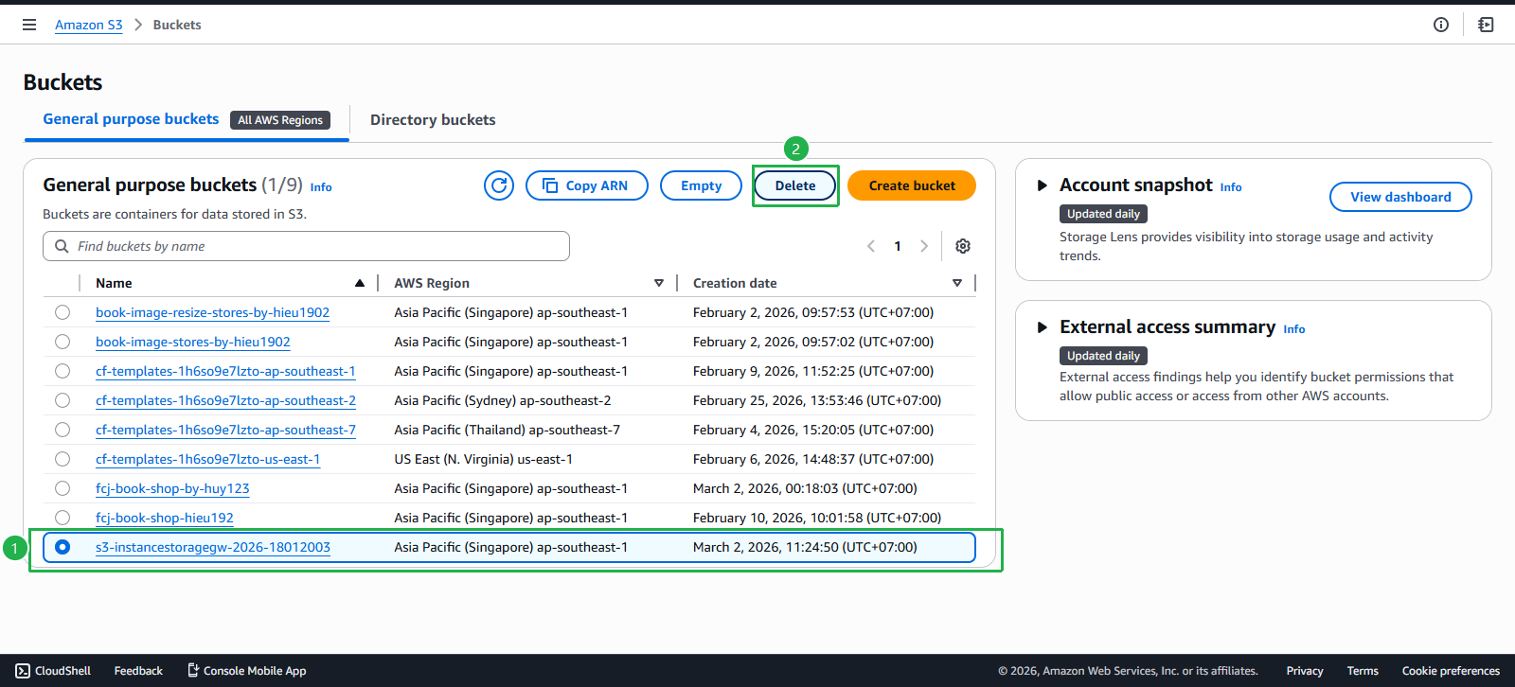Select radio for fcj-book-shop-by-huy123
This screenshot has height=687, width=1515.
pyautogui.click(x=62, y=488)
